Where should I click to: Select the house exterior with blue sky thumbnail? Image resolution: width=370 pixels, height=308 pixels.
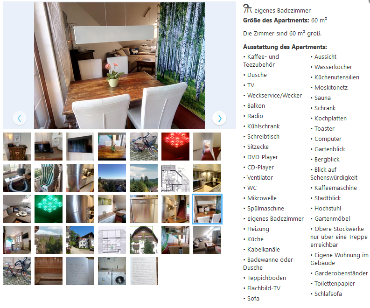[x=80, y=240]
